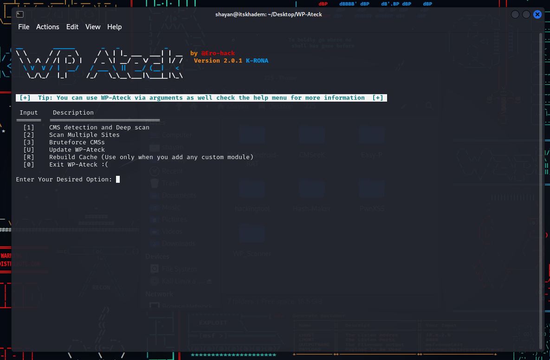Click the '[1] CMS detection and Deep scan' line
This screenshot has width=550, height=360.
click(86, 128)
